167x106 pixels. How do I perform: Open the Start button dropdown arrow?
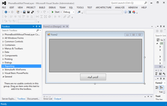pos(61,12)
